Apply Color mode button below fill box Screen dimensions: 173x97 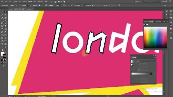pyautogui.click(x=2, y=60)
